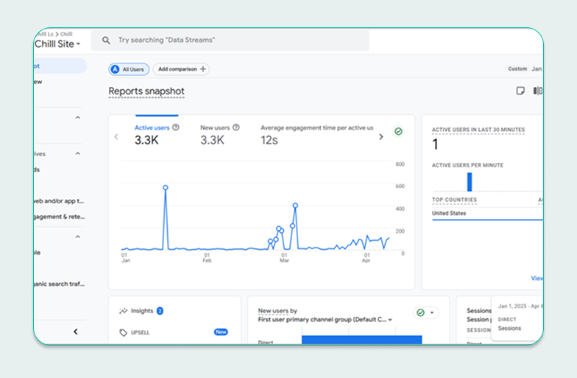Click the tallest January spike data point
Screen dimensions: 577x378
(165, 188)
